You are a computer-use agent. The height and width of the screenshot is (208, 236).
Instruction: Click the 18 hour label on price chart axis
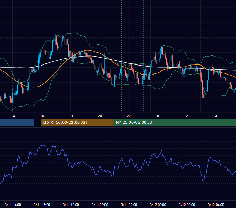click(x=71, y=116)
